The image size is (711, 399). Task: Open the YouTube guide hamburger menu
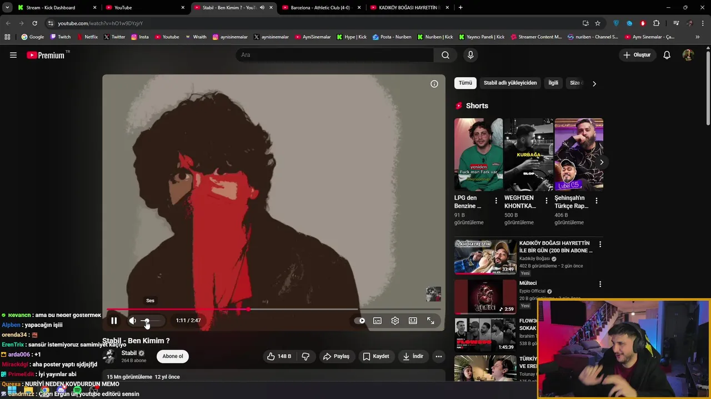(x=13, y=55)
